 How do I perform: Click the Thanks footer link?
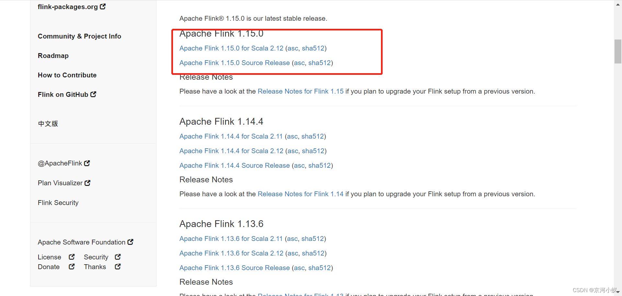point(95,267)
